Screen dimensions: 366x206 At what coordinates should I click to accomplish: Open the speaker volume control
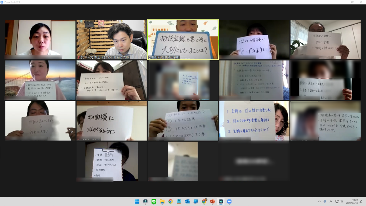click(x=342, y=201)
